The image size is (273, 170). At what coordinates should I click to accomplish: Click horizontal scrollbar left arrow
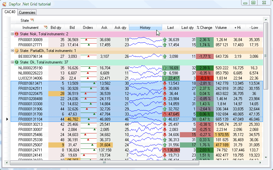point(7,163)
